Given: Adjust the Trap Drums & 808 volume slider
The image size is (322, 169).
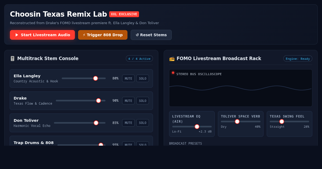Looking at the screenshot, I should click(x=81, y=145).
